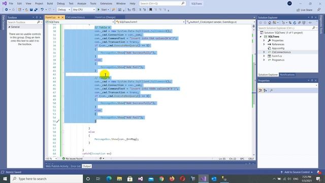325x183 pixels.
Task: Click the Send Feedback icon beside Live Share
Action: click(x=319, y=10)
